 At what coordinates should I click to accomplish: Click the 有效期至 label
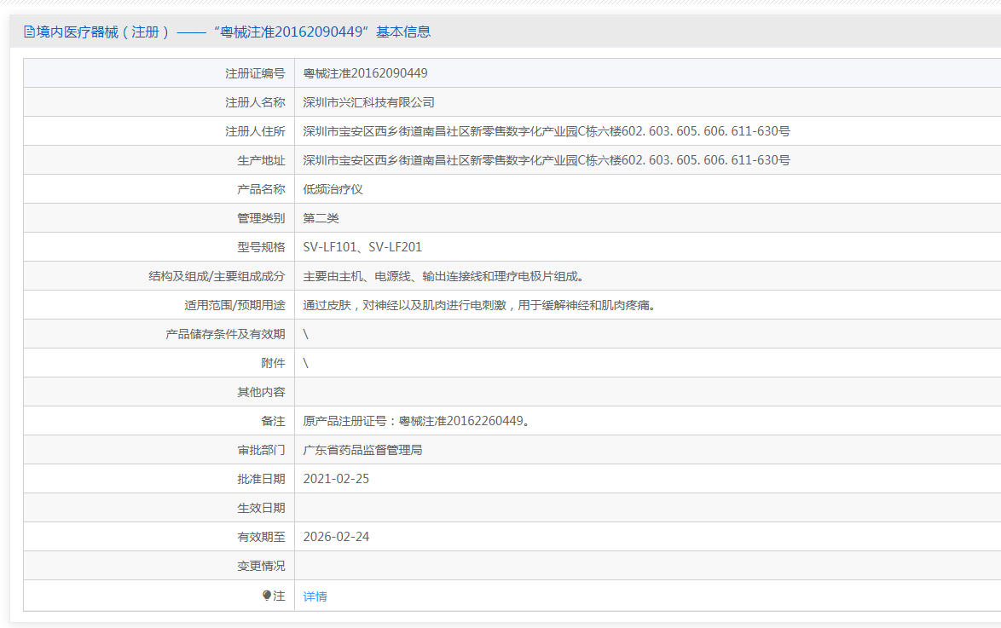pos(261,537)
